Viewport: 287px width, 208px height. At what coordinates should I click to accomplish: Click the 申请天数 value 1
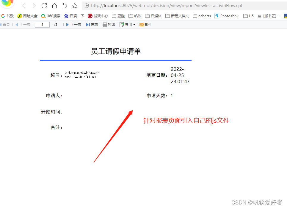click(172, 96)
